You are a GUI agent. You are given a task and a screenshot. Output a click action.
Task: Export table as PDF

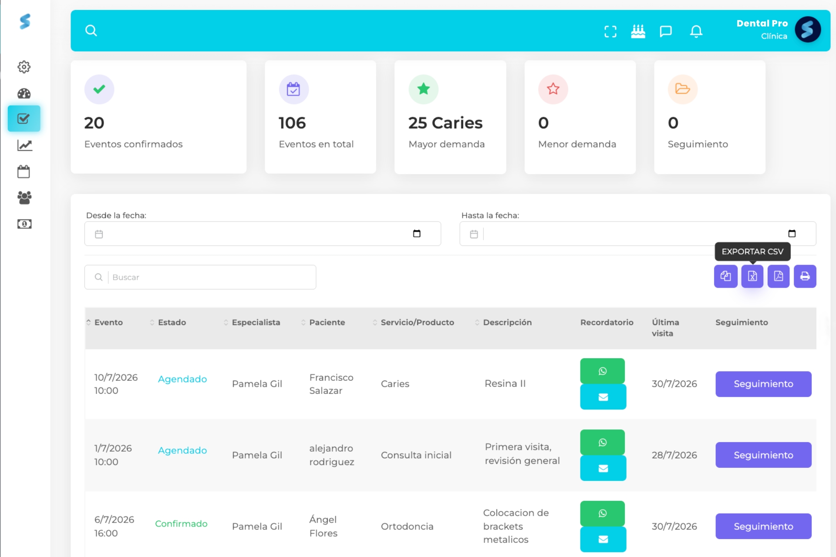click(779, 276)
